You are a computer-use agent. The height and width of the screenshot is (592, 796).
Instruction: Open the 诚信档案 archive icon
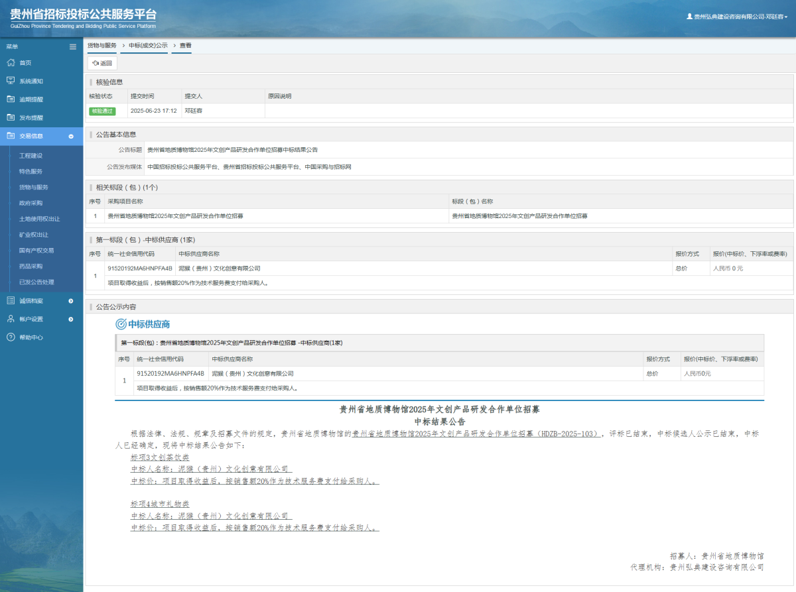pos(11,300)
